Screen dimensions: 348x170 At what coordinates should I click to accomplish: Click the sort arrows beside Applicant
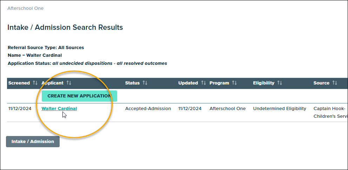tap(69, 83)
